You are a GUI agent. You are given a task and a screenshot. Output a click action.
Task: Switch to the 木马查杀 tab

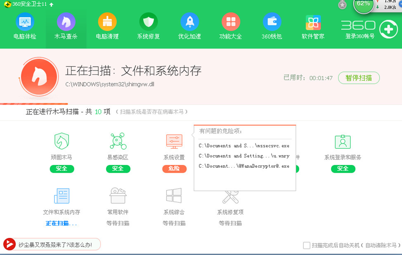click(66, 26)
